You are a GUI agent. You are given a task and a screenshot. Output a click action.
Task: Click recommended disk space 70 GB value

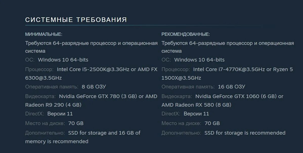(212, 123)
